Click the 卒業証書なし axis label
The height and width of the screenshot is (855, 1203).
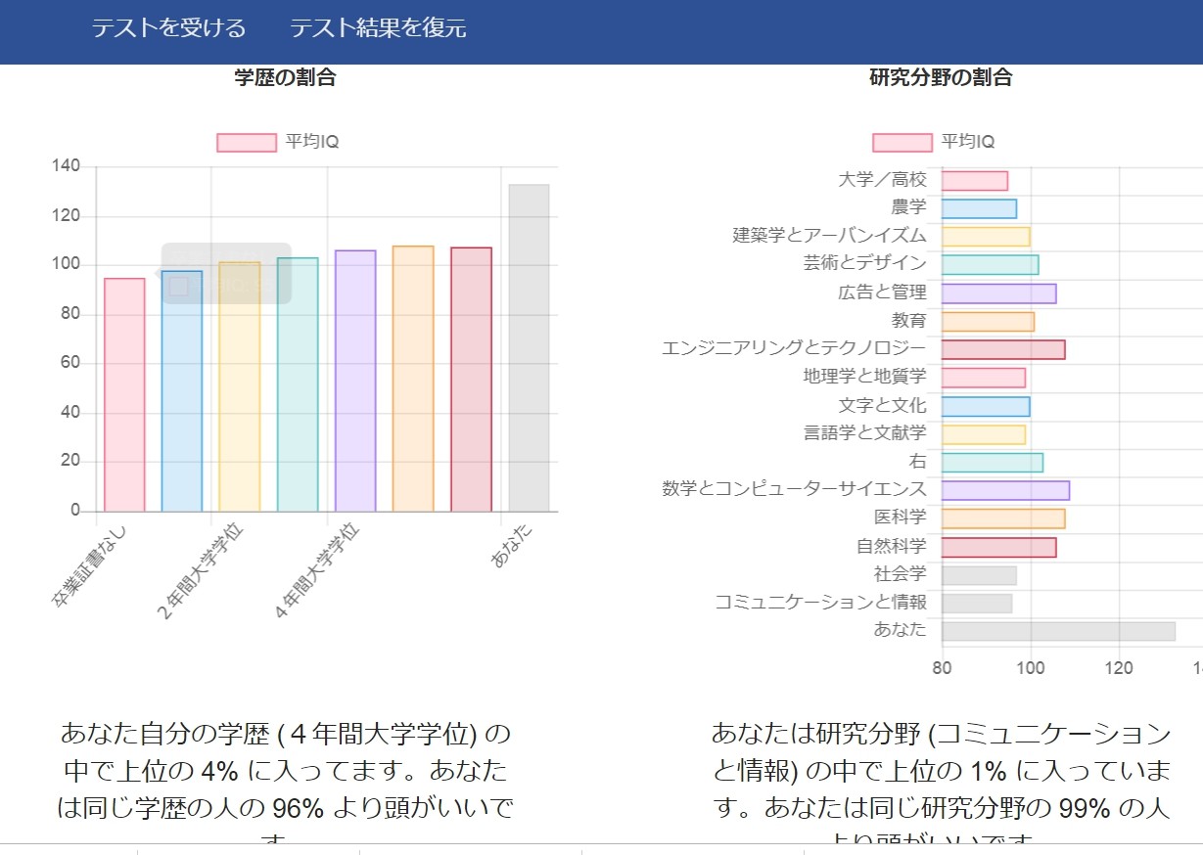90,565
